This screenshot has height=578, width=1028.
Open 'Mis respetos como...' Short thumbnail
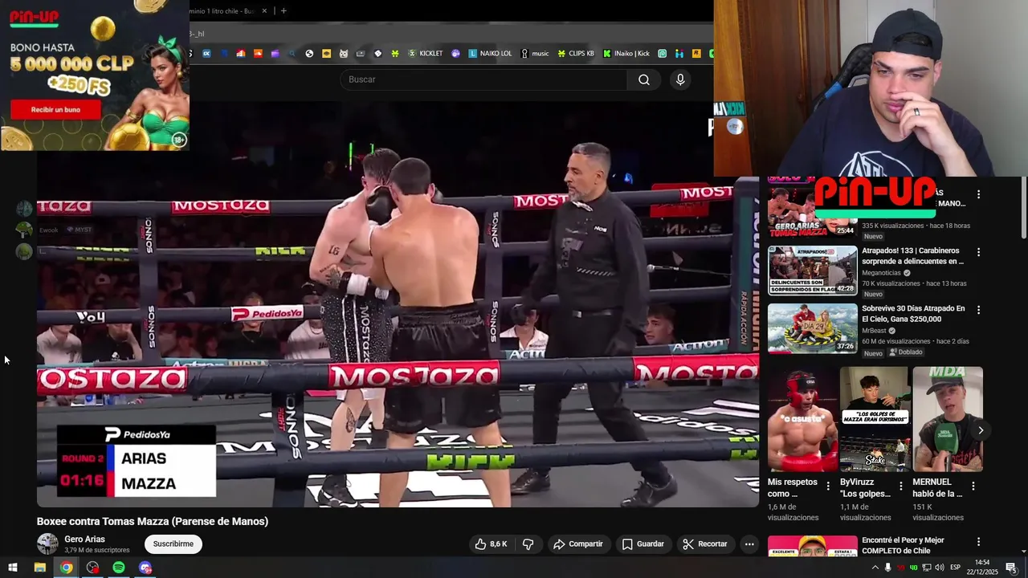click(x=802, y=419)
